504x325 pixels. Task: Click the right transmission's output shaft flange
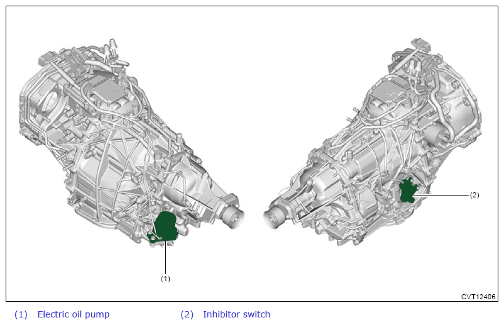[x=275, y=218]
